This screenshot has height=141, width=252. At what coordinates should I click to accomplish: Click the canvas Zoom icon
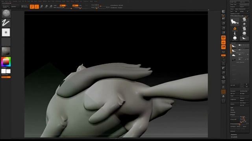(223, 23)
